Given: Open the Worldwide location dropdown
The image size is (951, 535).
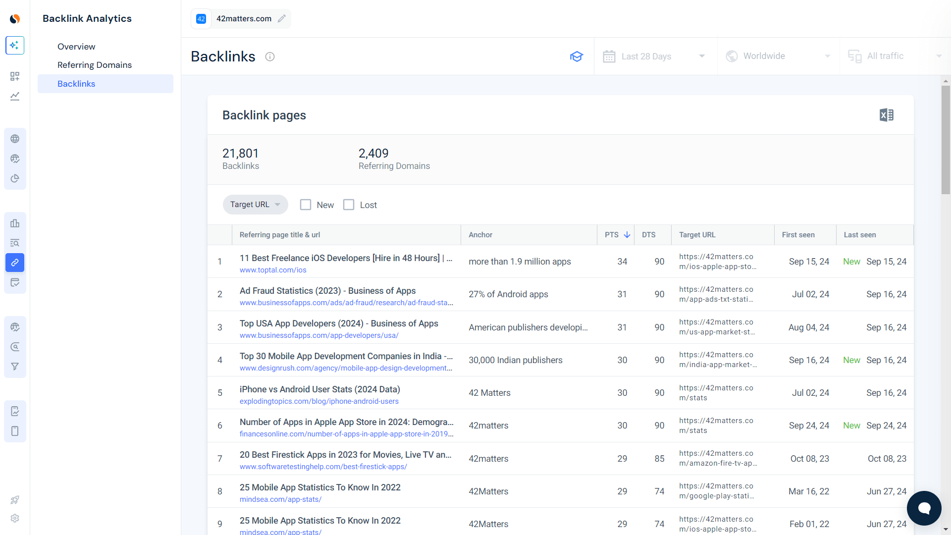Looking at the screenshot, I should click(778, 56).
